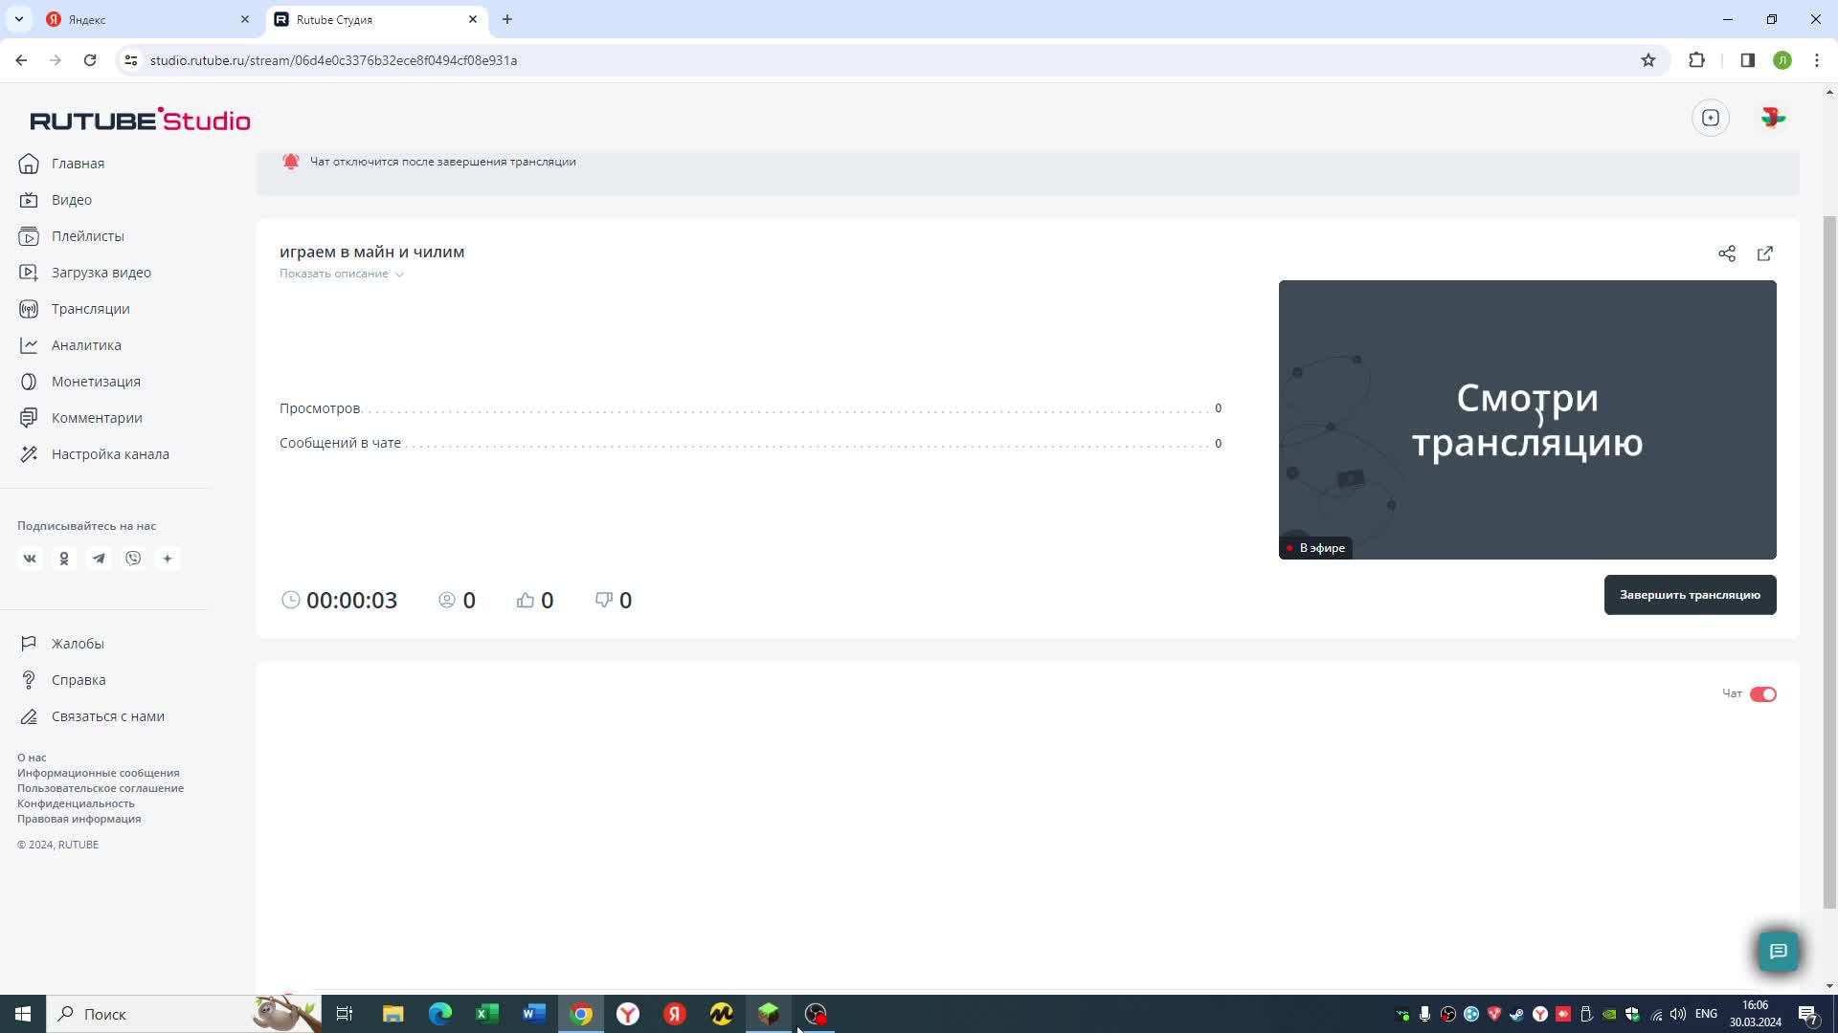Open stream in new window icon
The image size is (1838, 1033).
coord(1765,253)
